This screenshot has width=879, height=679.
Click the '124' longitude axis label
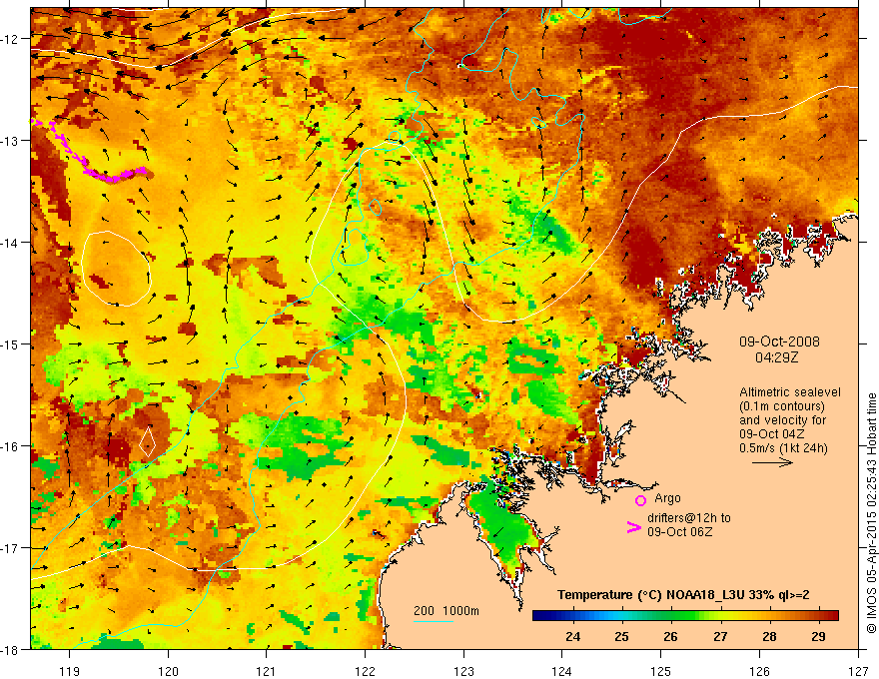pyautogui.click(x=562, y=671)
